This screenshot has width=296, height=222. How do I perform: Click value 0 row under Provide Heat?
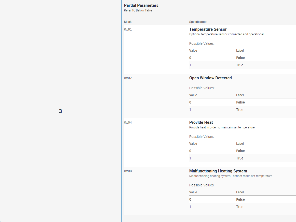tap(190, 151)
